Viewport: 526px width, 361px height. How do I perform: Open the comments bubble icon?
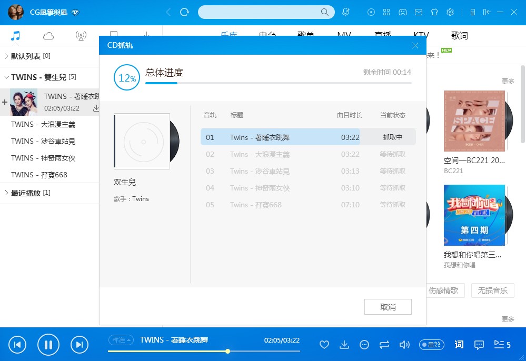coord(479,345)
